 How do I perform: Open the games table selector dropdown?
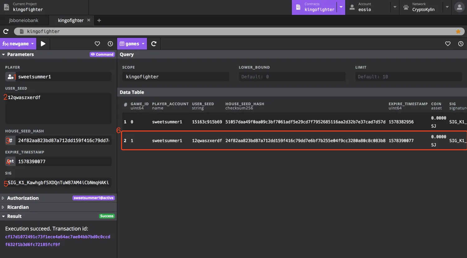132,44
